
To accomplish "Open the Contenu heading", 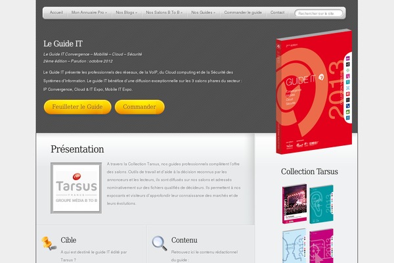I will click(184, 240).
